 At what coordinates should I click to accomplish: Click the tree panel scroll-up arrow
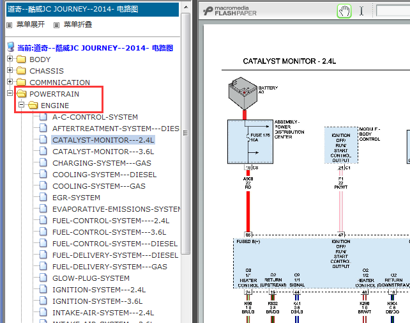click(186, 7)
